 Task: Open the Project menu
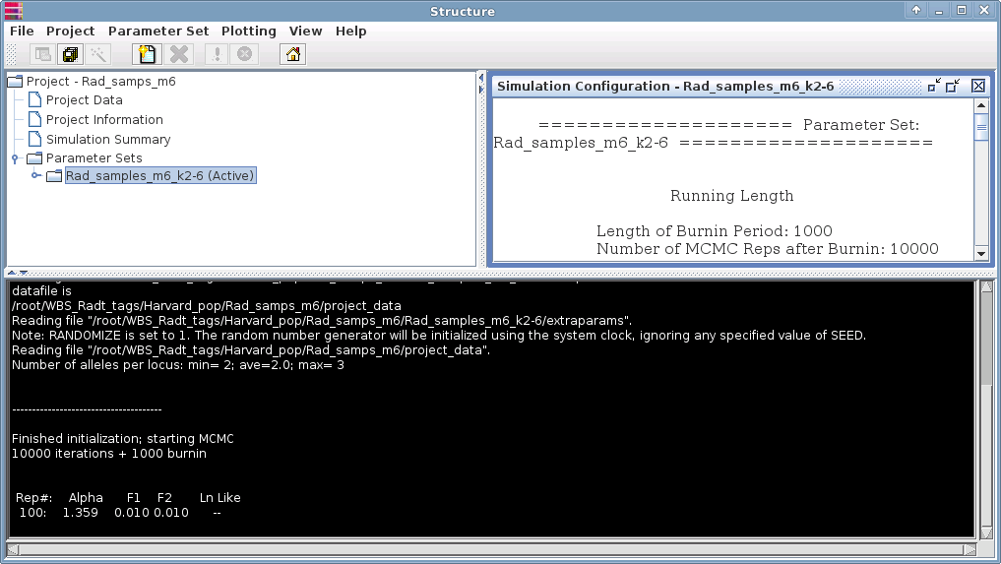(x=71, y=31)
